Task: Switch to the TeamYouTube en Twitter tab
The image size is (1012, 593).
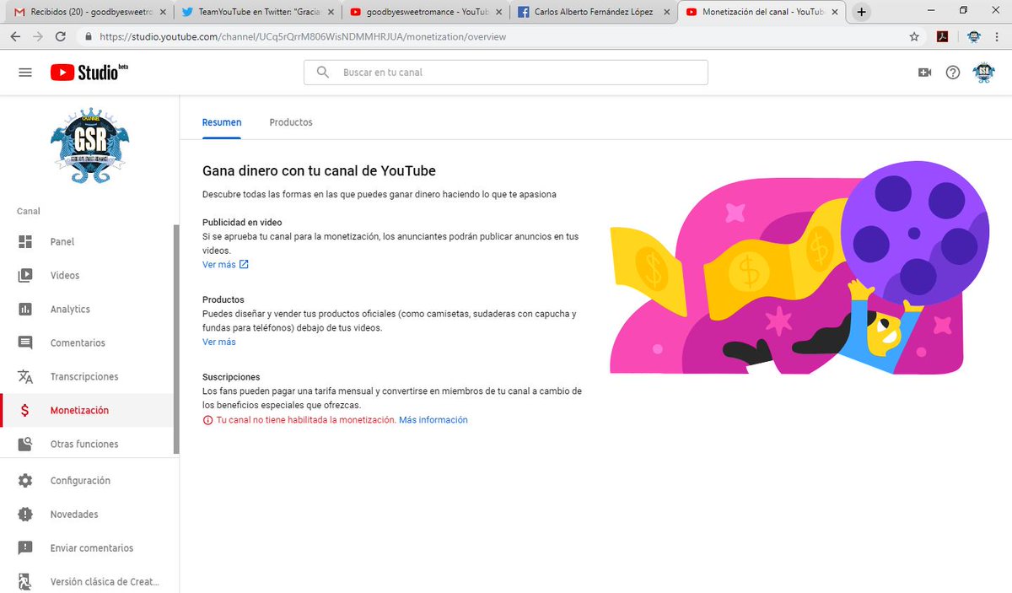Action: (257, 12)
